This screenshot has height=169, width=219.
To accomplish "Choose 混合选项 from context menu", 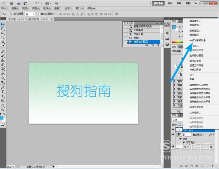I will tap(195, 25).
